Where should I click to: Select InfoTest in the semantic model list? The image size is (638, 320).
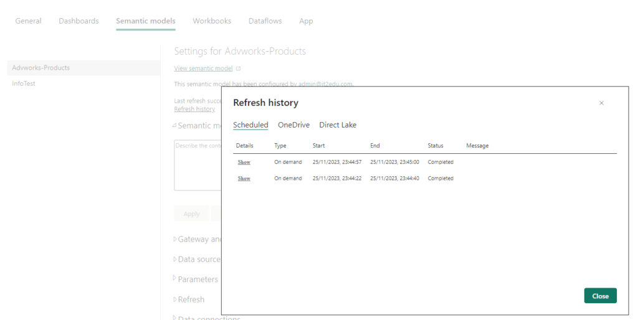coord(24,83)
